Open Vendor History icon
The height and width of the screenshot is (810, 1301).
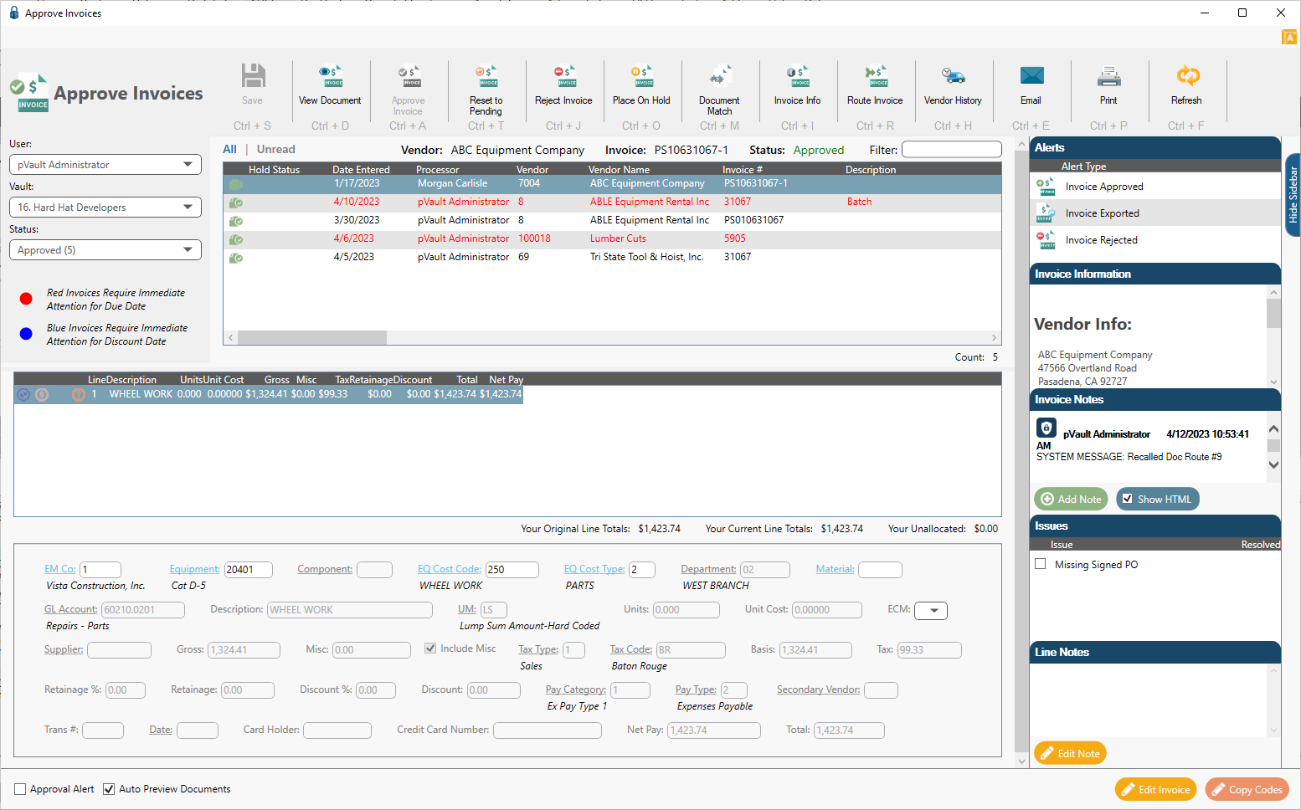953,76
